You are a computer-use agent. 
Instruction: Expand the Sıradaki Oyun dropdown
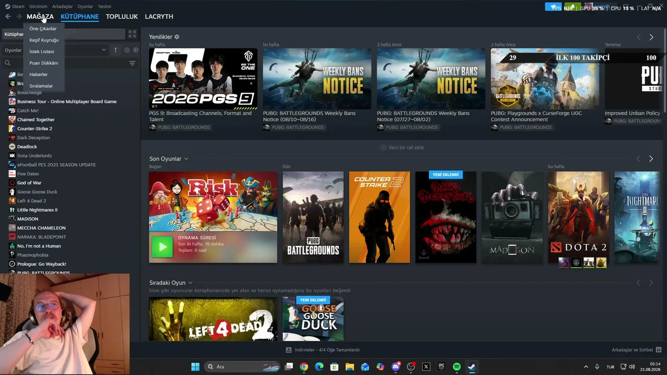click(190, 283)
